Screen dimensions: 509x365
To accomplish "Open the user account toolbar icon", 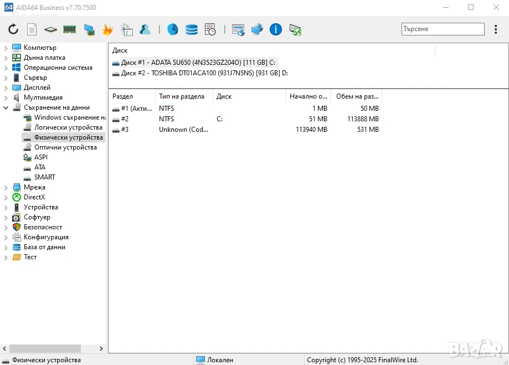I will (145, 29).
